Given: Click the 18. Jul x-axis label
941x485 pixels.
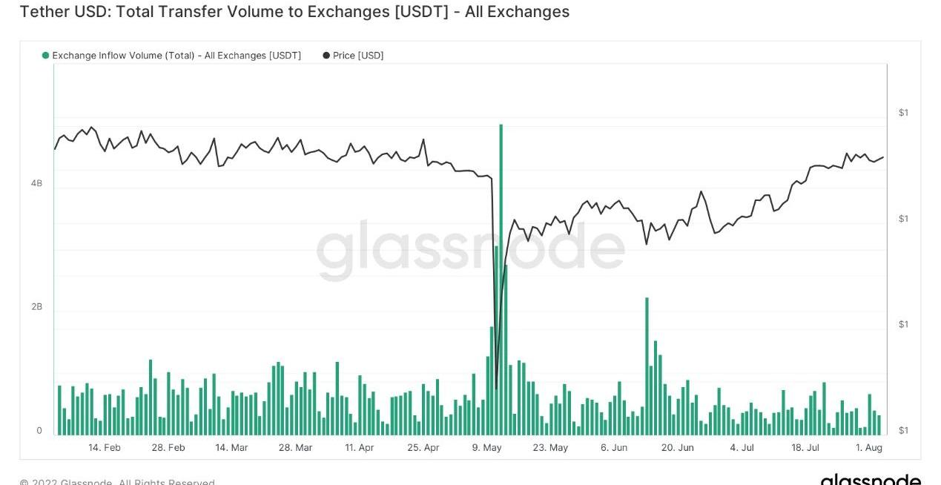Looking at the screenshot, I should (805, 448).
